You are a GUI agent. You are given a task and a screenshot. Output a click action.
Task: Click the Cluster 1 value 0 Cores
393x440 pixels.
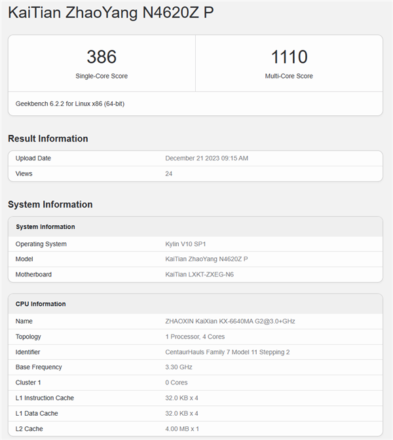point(176,382)
